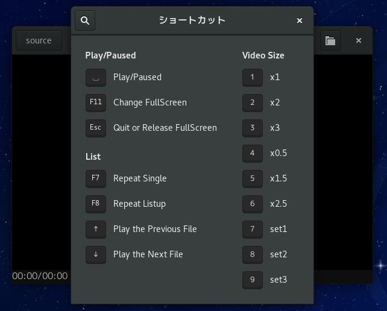
Task: Click the F7 key cap
Action: [96, 179]
